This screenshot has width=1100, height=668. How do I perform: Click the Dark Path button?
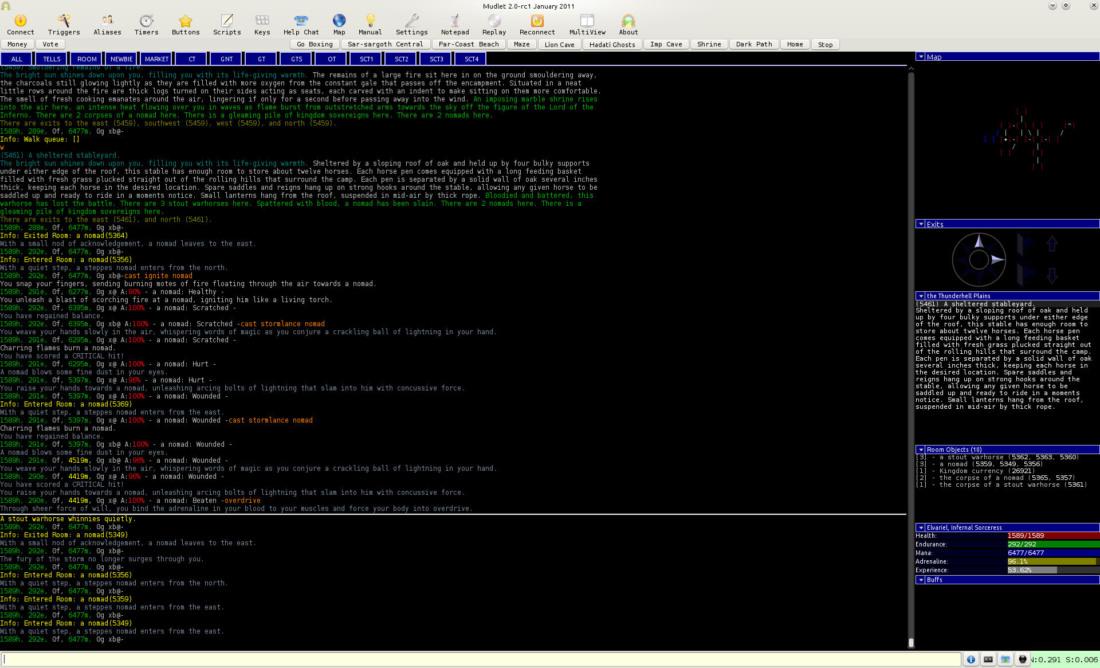(x=754, y=44)
